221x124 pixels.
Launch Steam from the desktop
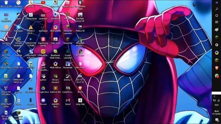tap(18, 16)
